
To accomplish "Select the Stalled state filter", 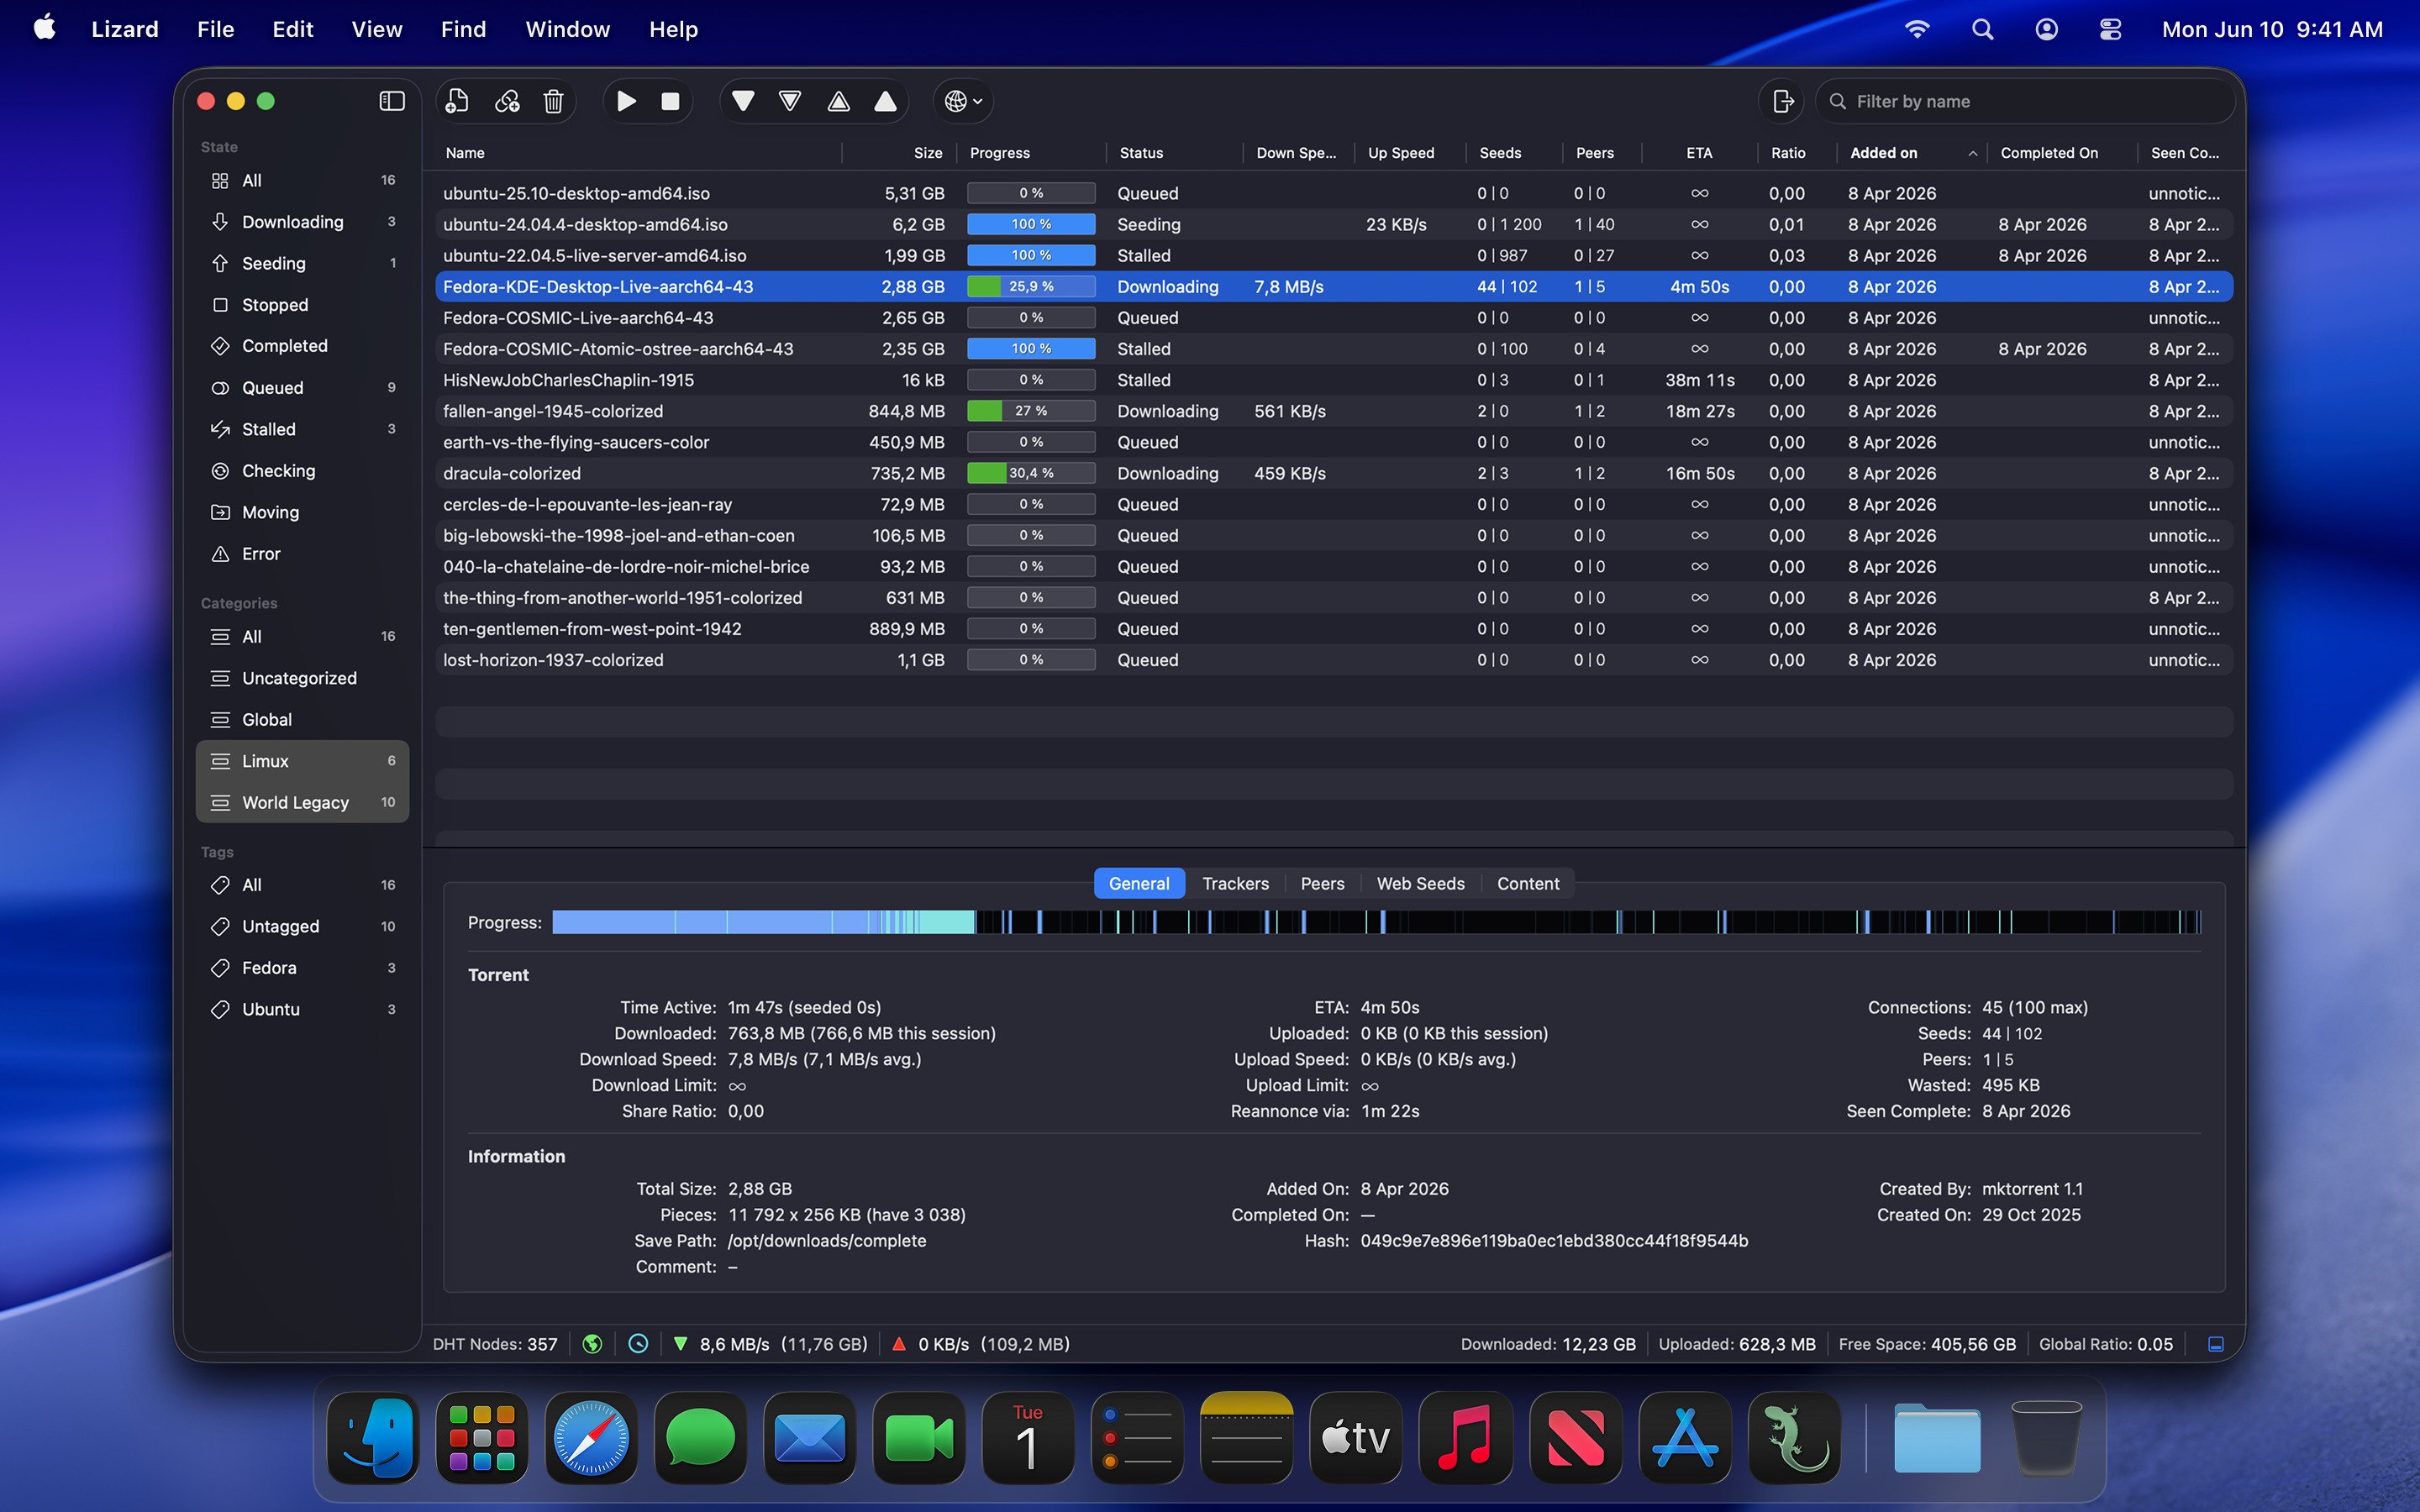I will point(302,429).
